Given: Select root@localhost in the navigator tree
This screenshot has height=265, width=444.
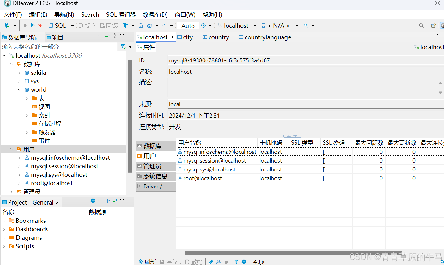Looking at the screenshot, I should coord(52,183).
